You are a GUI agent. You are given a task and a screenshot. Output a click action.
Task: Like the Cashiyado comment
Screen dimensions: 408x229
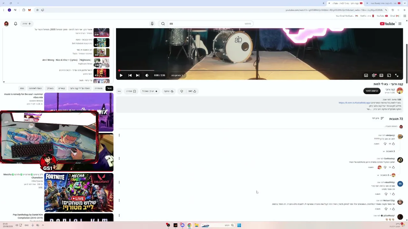click(x=393, y=167)
